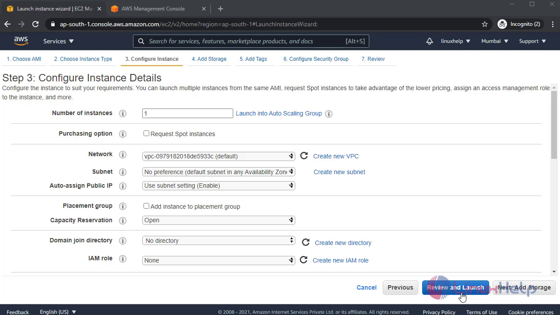560x315 pixels.
Task: Bookmark this page with the star icon
Action: click(x=485, y=24)
